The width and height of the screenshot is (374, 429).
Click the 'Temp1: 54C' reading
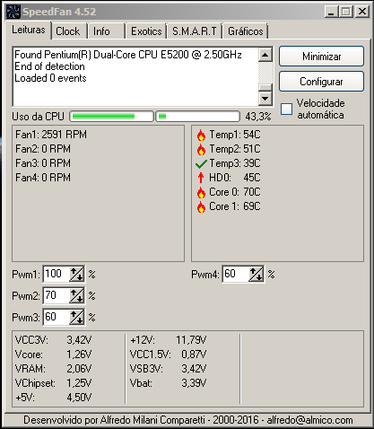tap(235, 135)
